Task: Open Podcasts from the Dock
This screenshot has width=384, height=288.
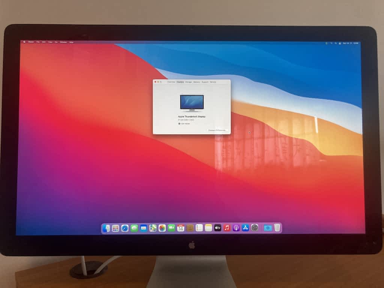Action: pos(236,228)
